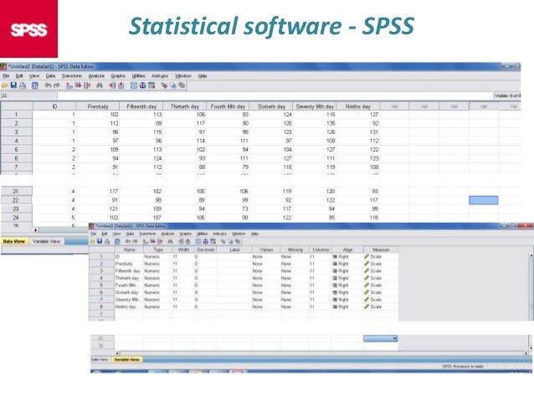Open Transform menu in the Data View window

tap(72, 76)
